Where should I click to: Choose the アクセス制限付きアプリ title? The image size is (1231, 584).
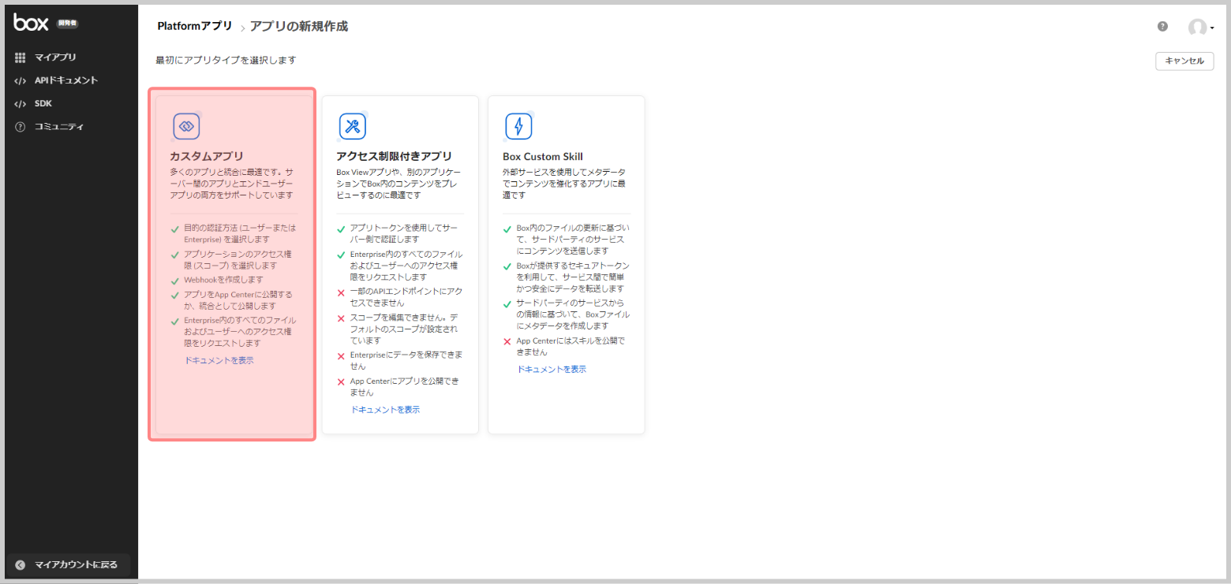(394, 156)
